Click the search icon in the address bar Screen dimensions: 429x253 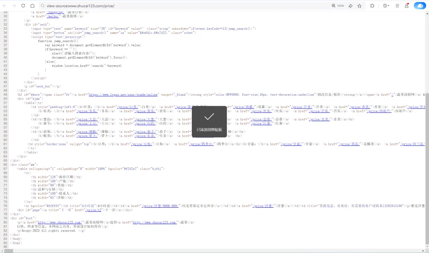coord(43,6)
